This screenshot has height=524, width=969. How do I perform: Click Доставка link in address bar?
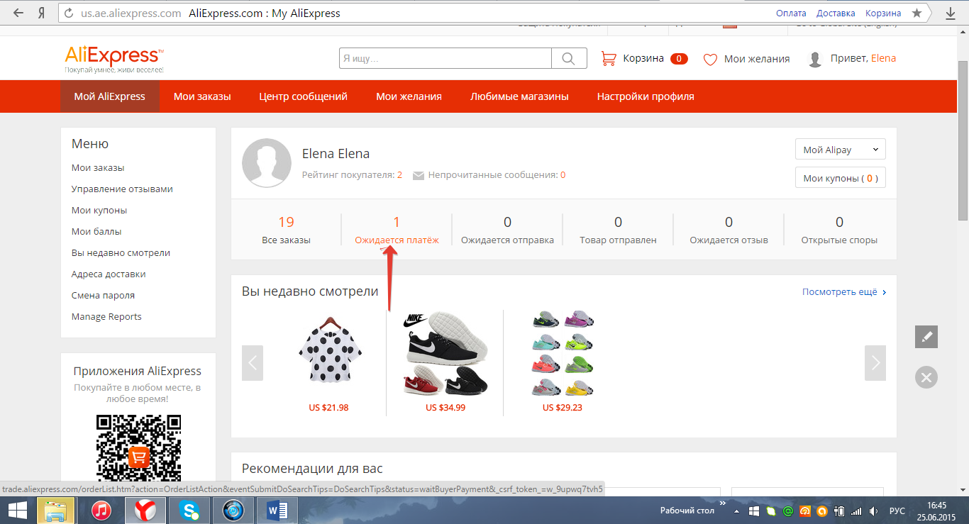coord(836,13)
